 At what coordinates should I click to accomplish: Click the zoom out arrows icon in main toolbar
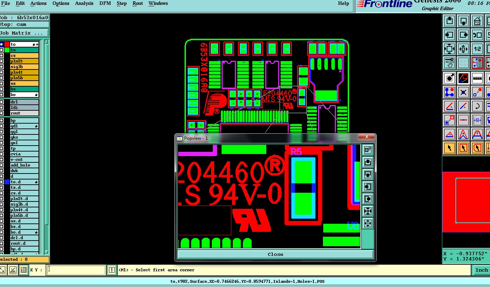(x=463, y=49)
